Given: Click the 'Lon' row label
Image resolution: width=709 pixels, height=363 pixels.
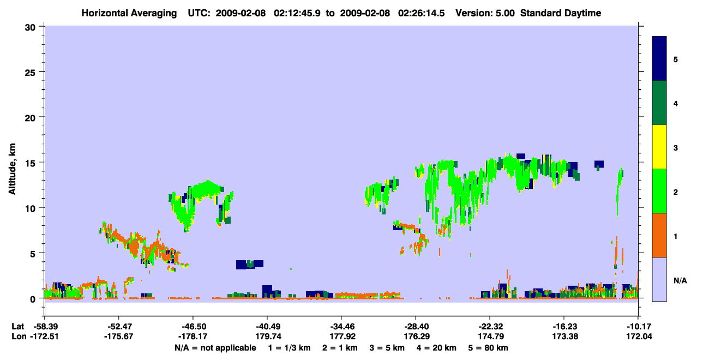Looking at the screenshot, I should coord(18,336).
